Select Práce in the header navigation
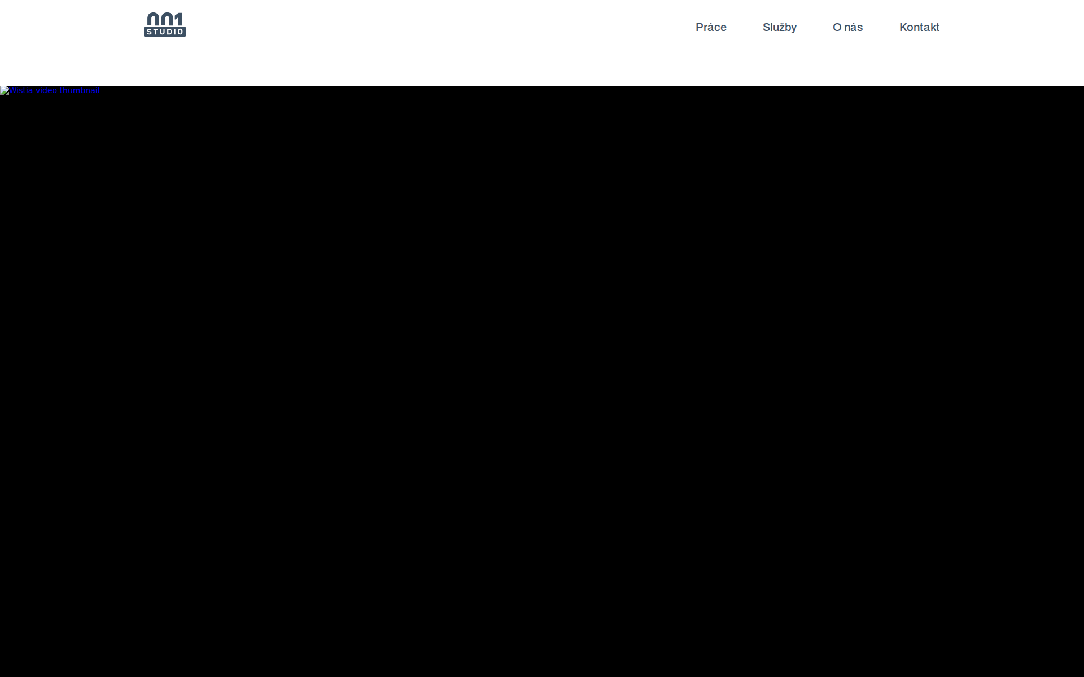This screenshot has width=1084, height=677. point(711,27)
